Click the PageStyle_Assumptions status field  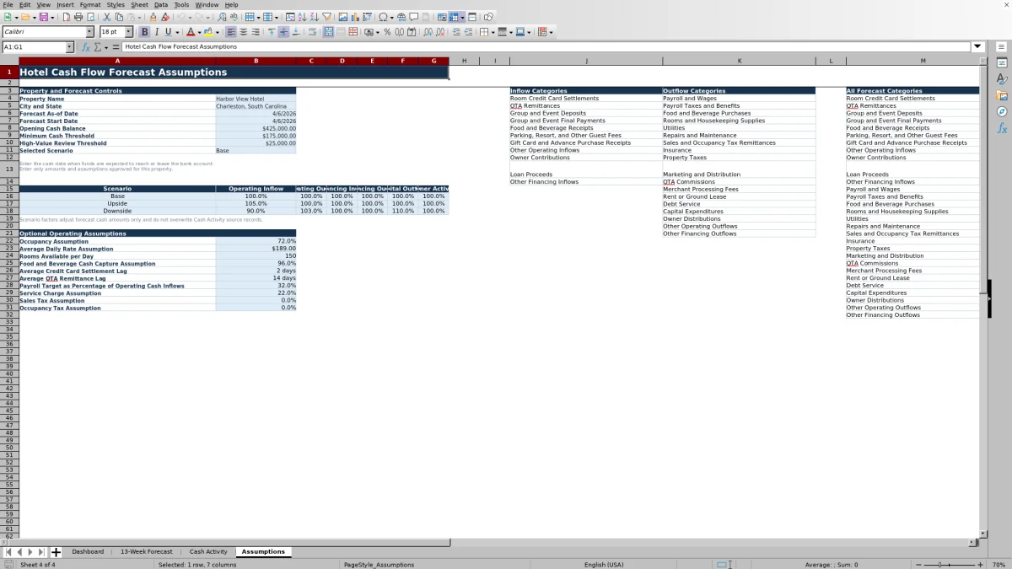coord(378,564)
